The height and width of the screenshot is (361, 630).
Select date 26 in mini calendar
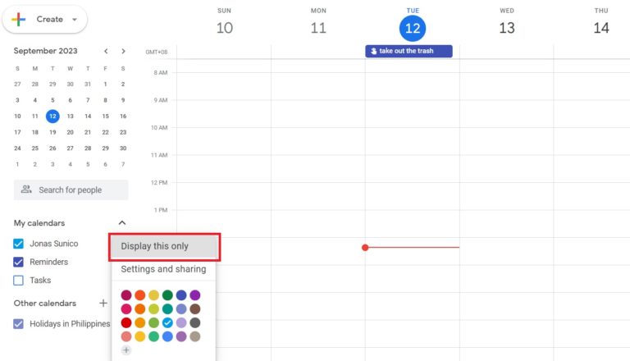point(52,149)
